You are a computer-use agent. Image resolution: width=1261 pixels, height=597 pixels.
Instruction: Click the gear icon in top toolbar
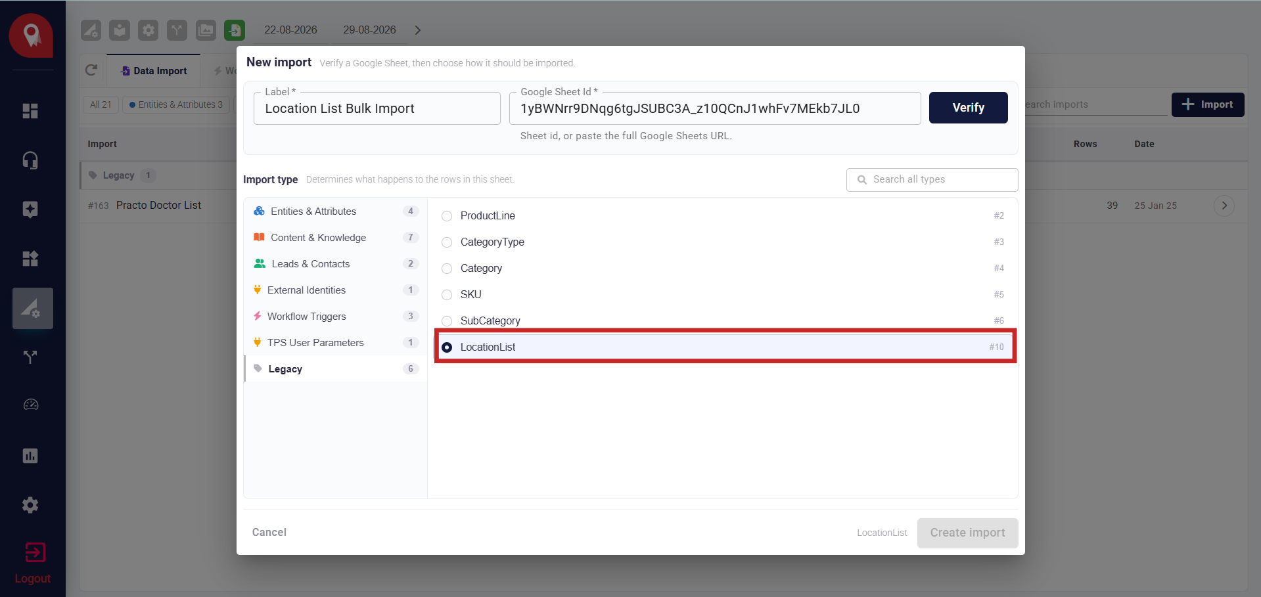point(149,30)
